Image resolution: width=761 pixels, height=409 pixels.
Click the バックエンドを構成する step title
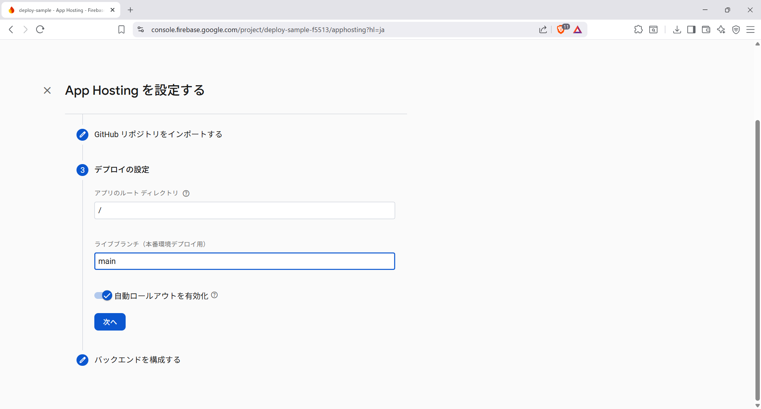138,360
